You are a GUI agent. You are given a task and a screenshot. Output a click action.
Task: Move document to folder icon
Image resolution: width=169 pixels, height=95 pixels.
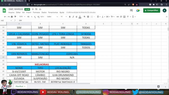click(x=36, y=9)
